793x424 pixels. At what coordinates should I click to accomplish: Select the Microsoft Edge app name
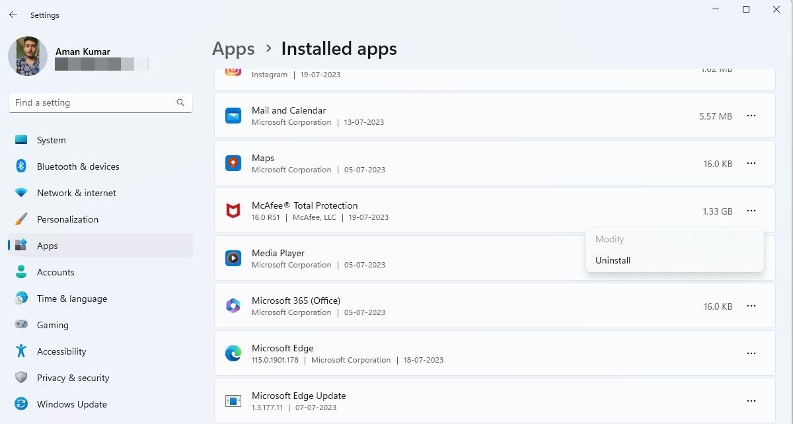(283, 348)
